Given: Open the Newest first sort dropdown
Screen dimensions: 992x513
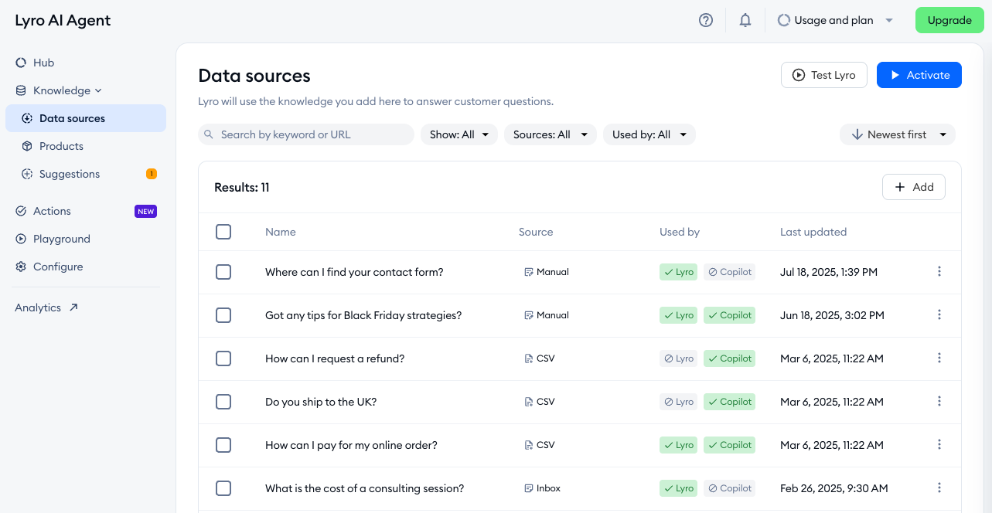Looking at the screenshot, I should click(x=898, y=134).
